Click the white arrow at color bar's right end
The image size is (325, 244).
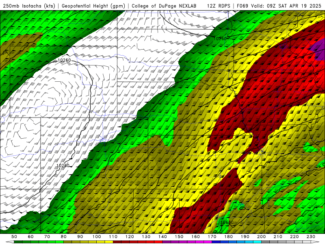(x=315, y=242)
